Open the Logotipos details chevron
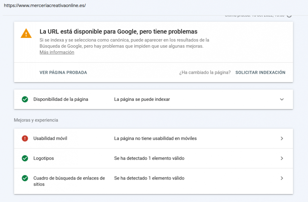The image size is (308, 202). pyautogui.click(x=282, y=158)
